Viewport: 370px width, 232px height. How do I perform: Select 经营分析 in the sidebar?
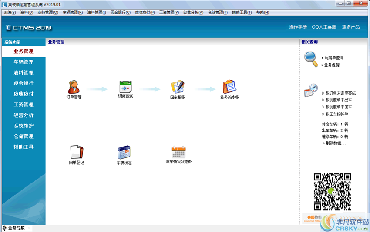click(x=24, y=115)
